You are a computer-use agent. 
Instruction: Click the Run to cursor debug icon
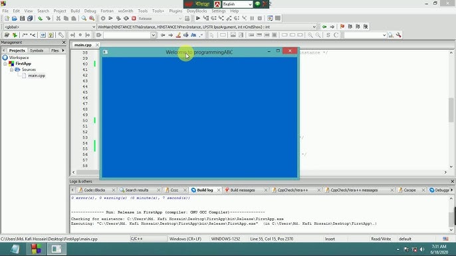(x=206, y=19)
